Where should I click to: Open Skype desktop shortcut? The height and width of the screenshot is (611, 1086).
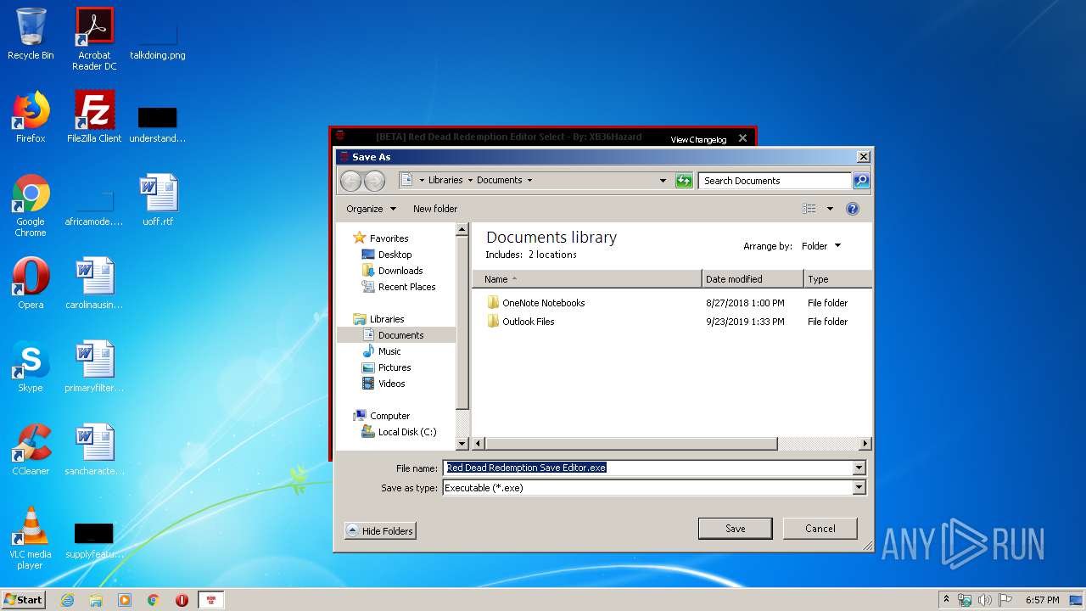31,367
